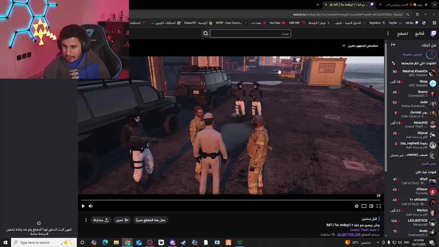This screenshot has height=247, width=439.
Task: Click مشاركة share button
Action: point(101,220)
